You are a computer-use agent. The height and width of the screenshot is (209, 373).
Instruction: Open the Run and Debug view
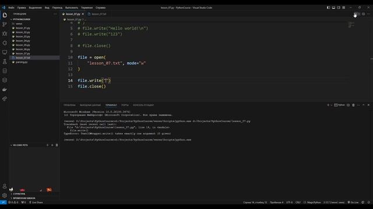[5, 34]
